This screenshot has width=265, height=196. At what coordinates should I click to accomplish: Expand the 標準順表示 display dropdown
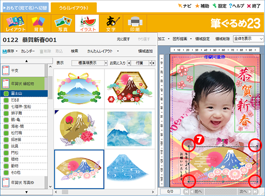click(106, 63)
